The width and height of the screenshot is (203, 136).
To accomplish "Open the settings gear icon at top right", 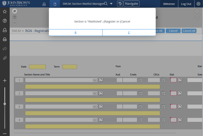I will [x=198, y=4].
